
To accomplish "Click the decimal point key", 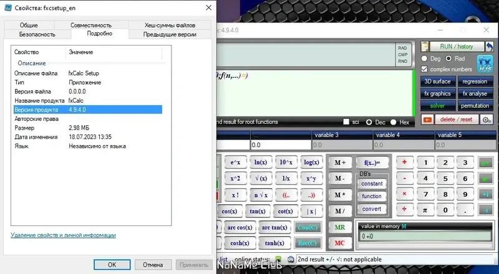I will pos(465,210).
